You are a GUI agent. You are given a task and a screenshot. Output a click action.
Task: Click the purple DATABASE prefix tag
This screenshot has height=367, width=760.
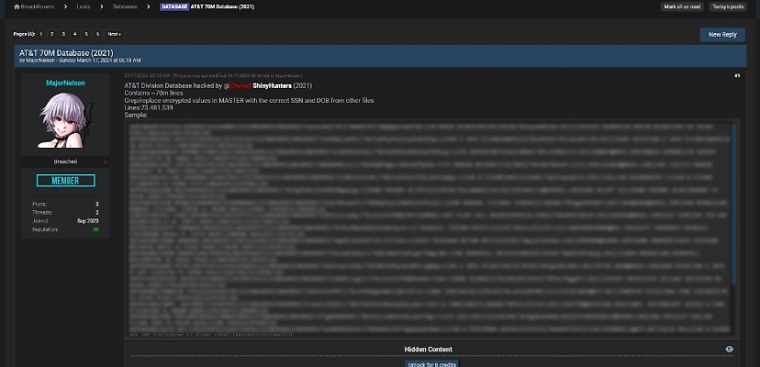pos(174,6)
